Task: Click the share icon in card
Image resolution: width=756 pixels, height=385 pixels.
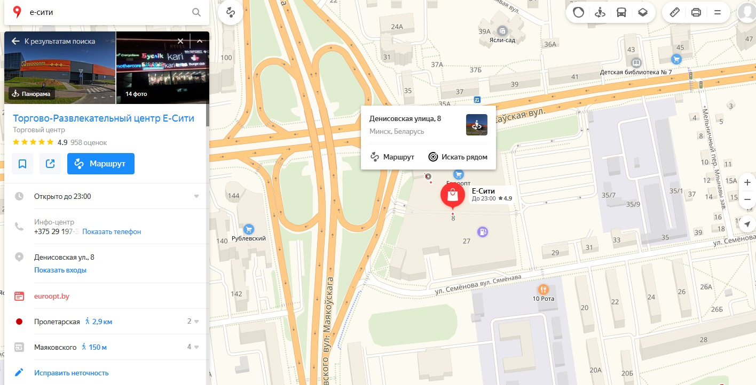Action: pos(50,164)
